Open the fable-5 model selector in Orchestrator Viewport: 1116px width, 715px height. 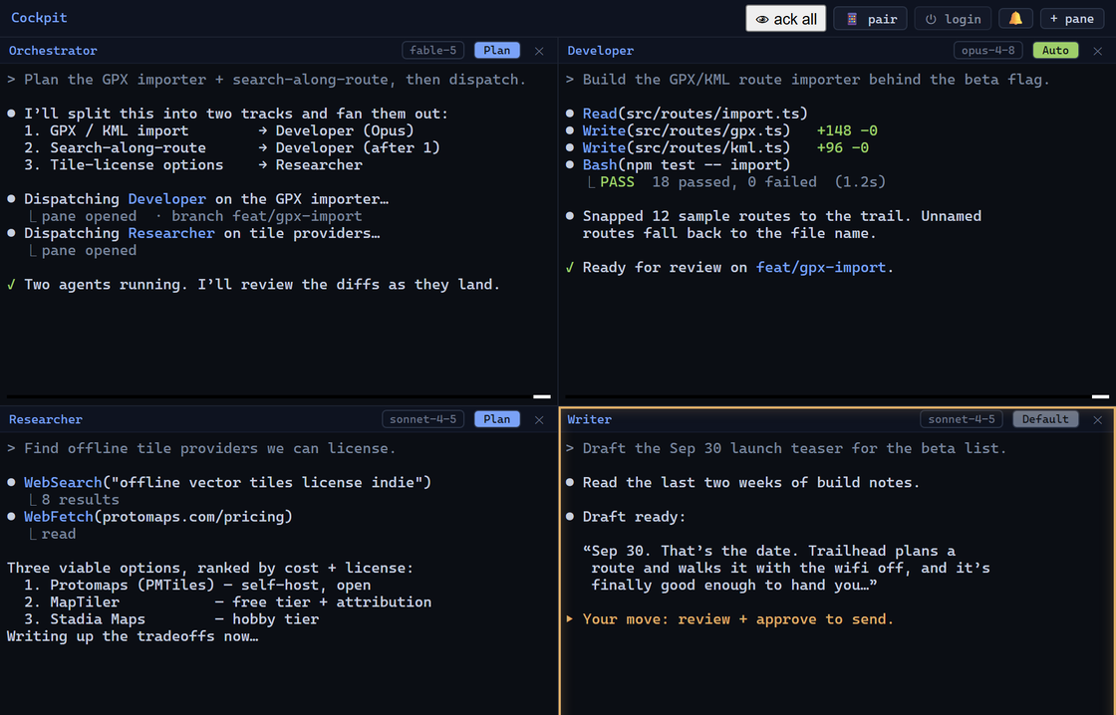click(x=432, y=51)
